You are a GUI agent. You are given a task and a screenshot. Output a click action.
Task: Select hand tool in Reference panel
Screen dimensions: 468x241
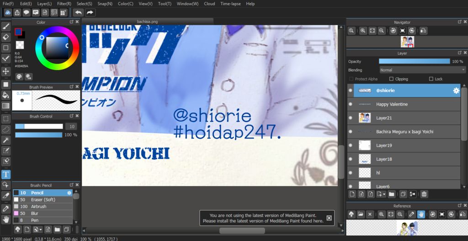pos(421,214)
